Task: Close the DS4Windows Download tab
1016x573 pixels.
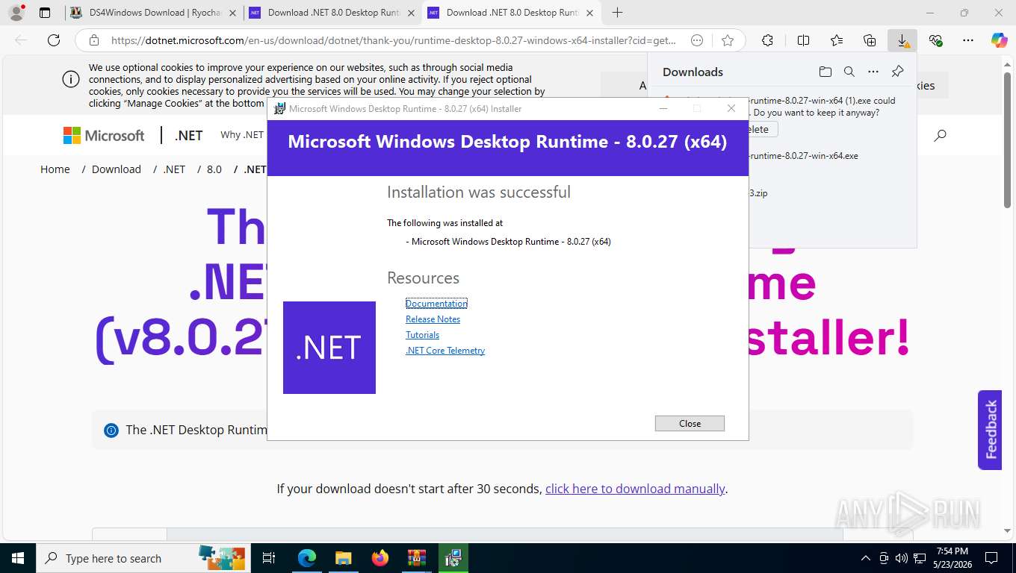Action: 232,13
